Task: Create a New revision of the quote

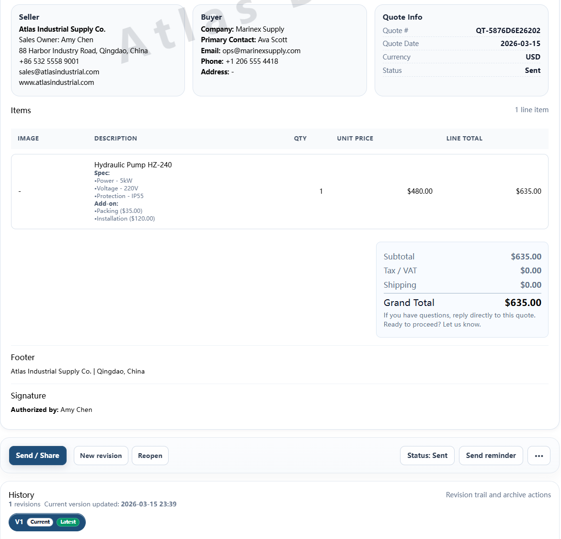Action: coord(101,456)
